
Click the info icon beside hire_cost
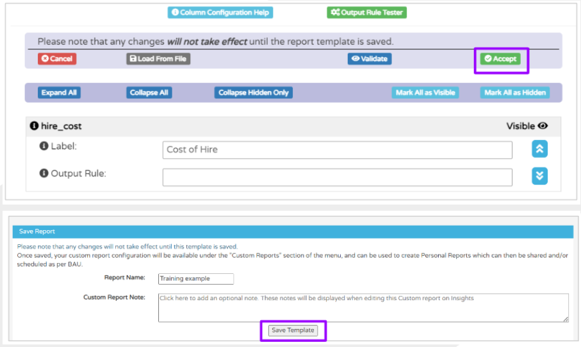(x=35, y=126)
